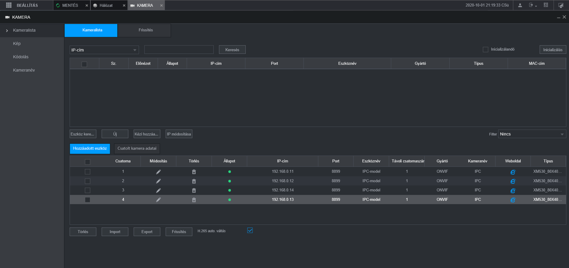Expand the Kameralista sidebar item

[24, 30]
